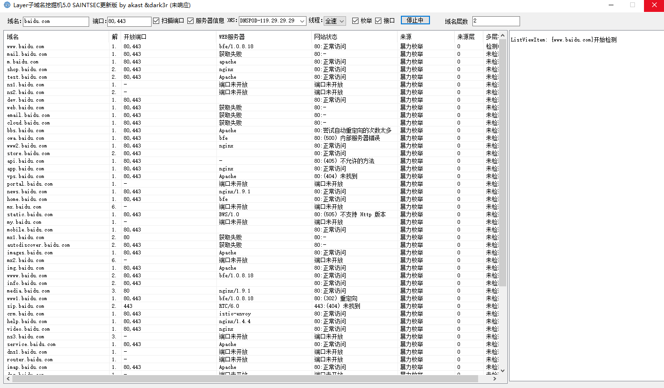
Task: Select the test.baidu.com row
Action: click(252, 77)
